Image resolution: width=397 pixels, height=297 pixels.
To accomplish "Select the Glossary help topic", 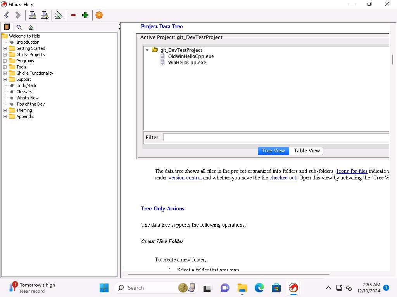I will 24,92.
